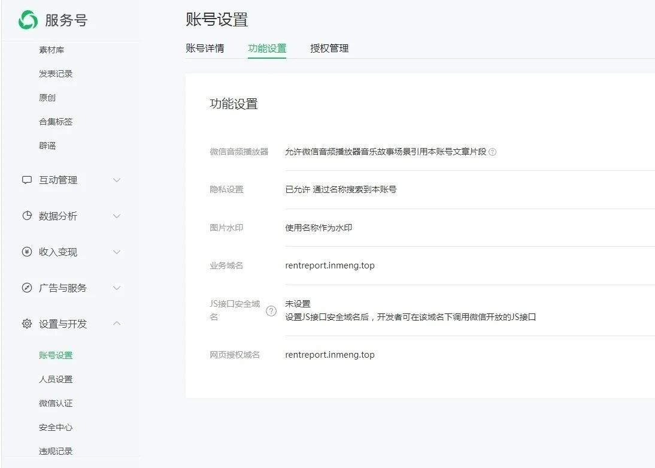Screen dimensions: 655x468
Task: Open help icon beside JS接口安全域名
Action: 271,311
